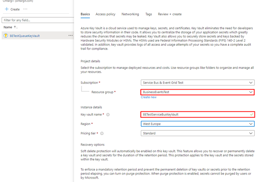Click the Name column header

(8, 27)
